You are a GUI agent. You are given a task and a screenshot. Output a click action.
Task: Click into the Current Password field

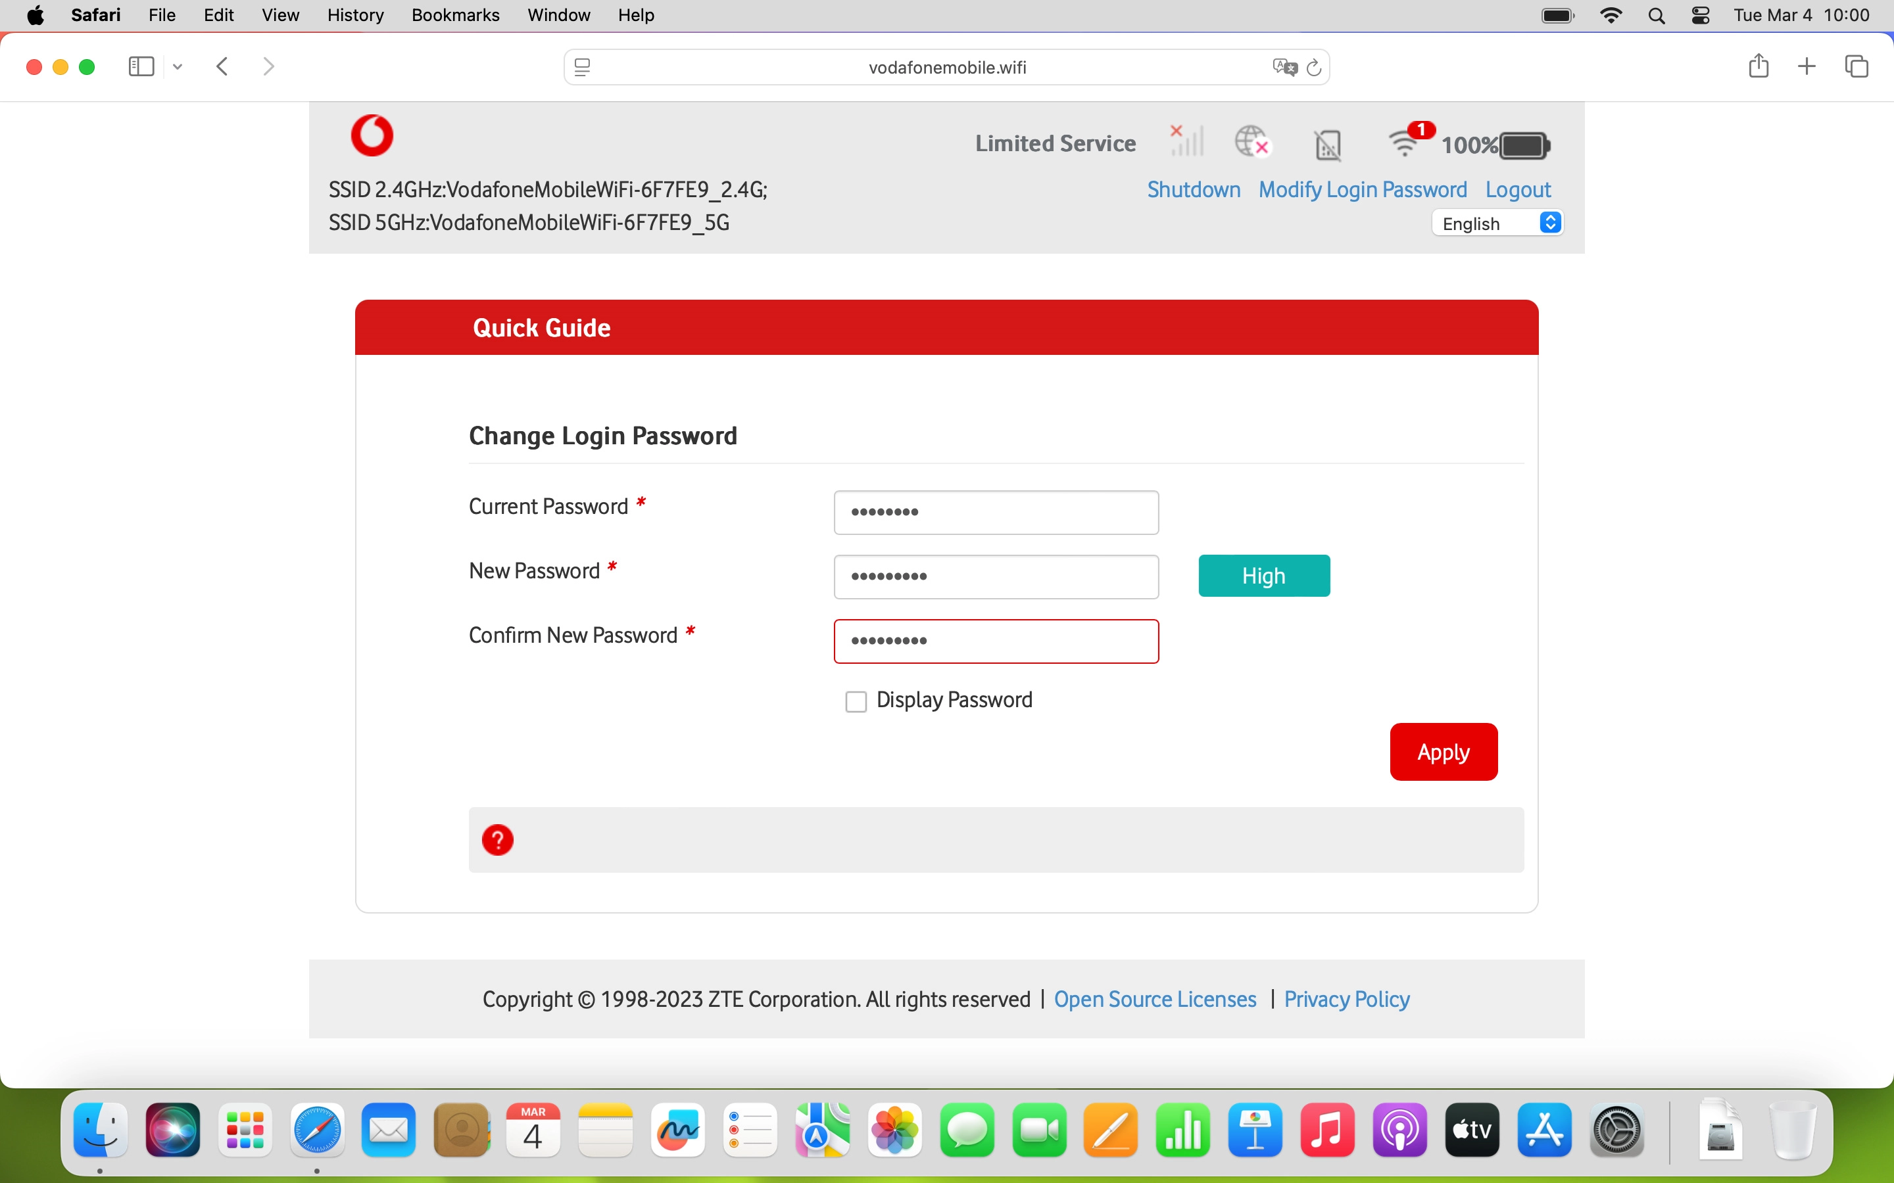click(x=996, y=513)
